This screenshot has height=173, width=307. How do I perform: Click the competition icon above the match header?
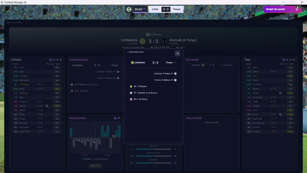point(148,35)
